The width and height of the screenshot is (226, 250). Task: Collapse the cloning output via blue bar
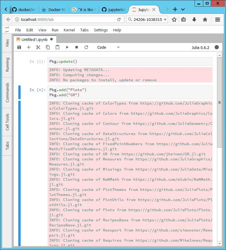coord(19,174)
